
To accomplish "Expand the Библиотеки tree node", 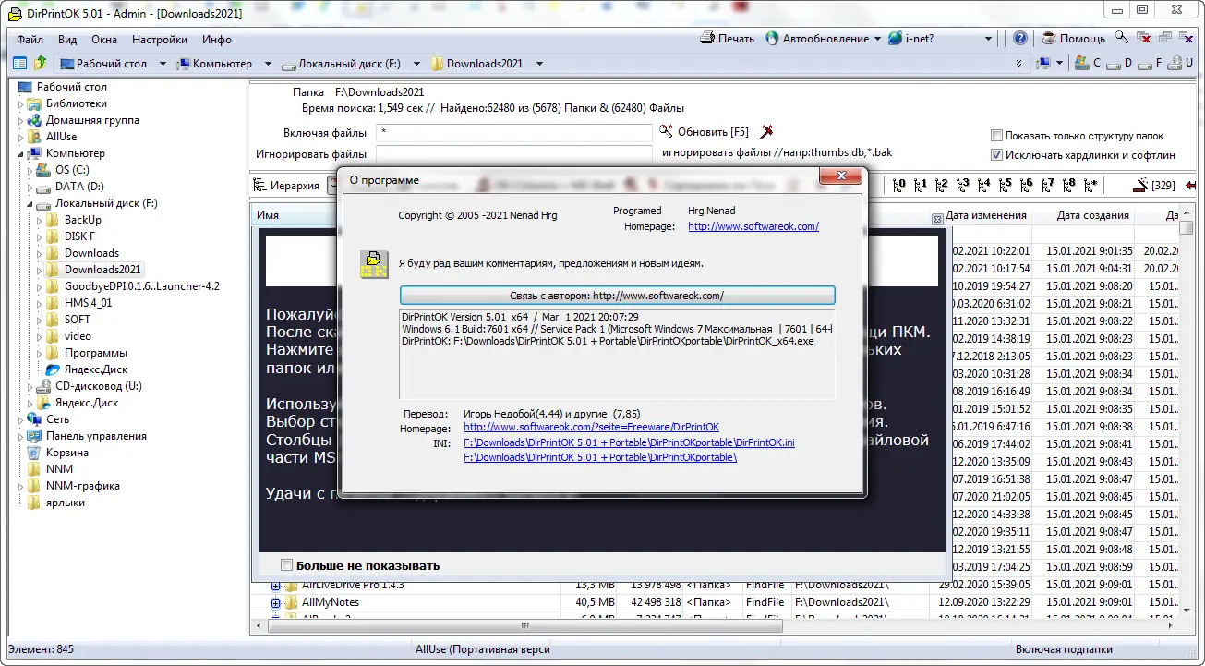I will click(21, 104).
